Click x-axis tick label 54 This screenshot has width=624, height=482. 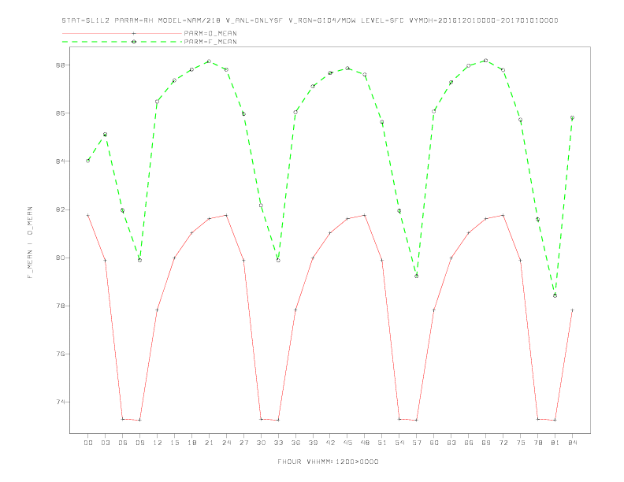399,443
